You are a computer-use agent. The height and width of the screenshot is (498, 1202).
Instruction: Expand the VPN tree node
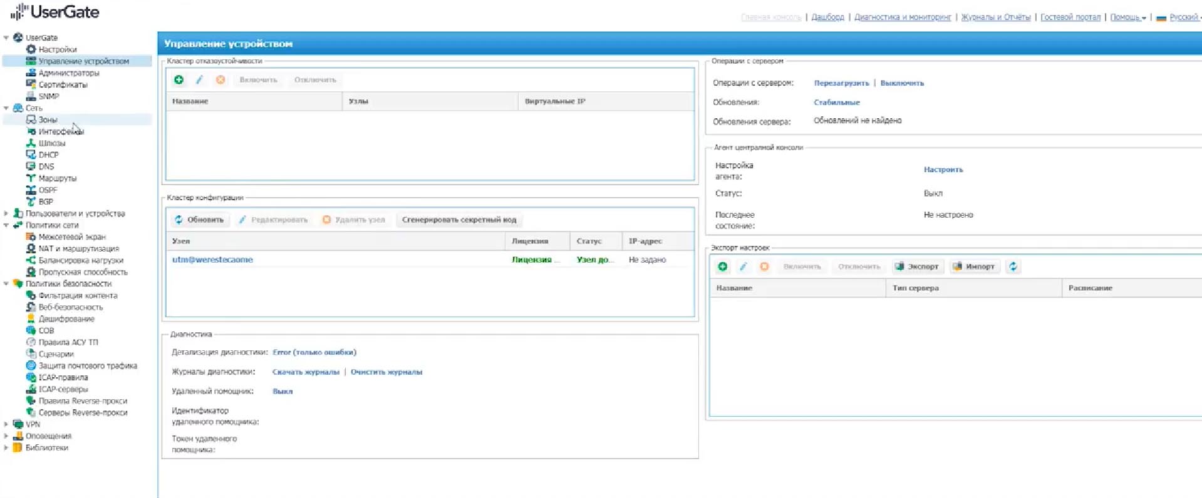(x=6, y=424)
